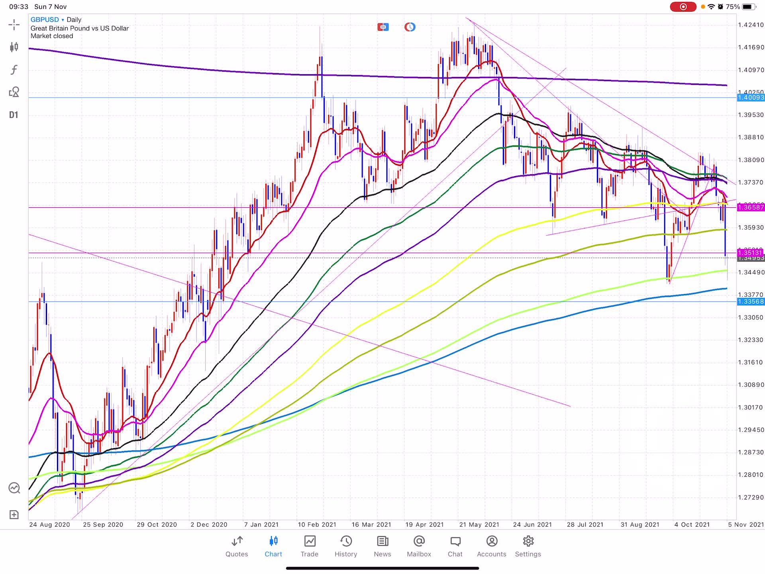
Task: Tap the status bar clock 09:33
Action: [x=19, y=7]
